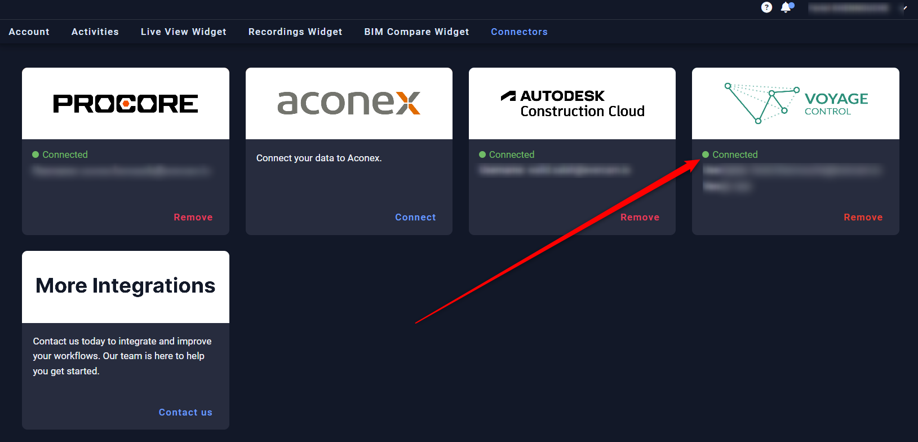Click the Aconex logo
This screenshot has width=918, height=442.
click(x=349, y=103)
